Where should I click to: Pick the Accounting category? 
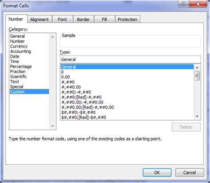29,51
